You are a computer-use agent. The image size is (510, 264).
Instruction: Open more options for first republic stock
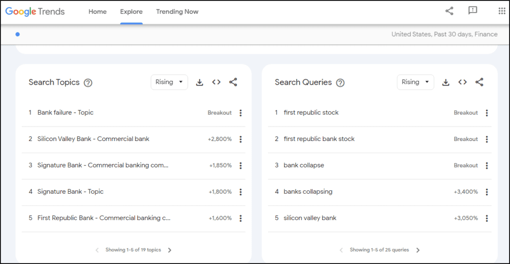point(487,113)
